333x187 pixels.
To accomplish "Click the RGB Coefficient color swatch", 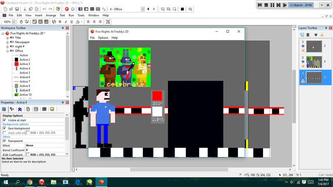I will coord(28,154).
